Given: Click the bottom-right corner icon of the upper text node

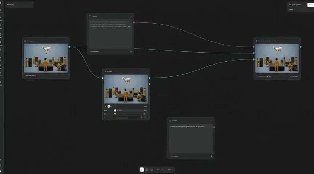Looking at the screenshot, I should (131, 51).
